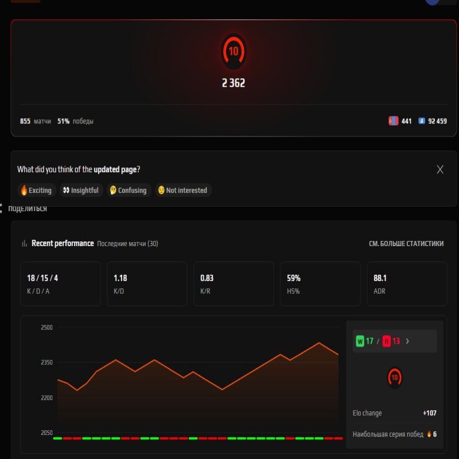The image size is (459, 459).
Task: Click the Mongolia flag country ranking icon
Action: 394,121
